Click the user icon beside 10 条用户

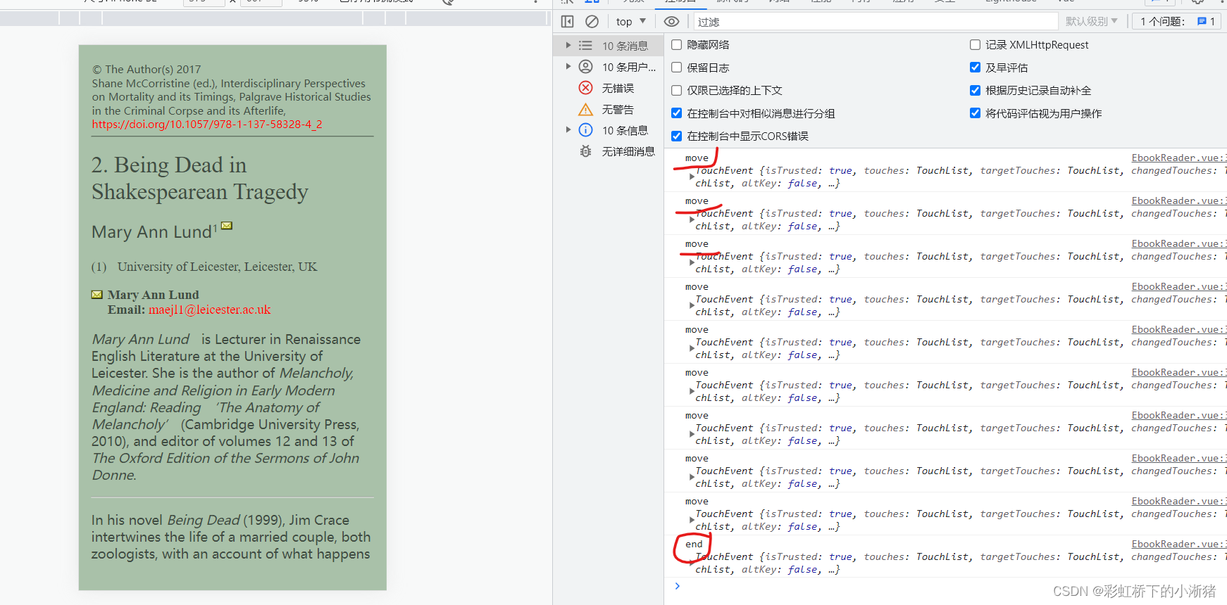pos(585,67)
